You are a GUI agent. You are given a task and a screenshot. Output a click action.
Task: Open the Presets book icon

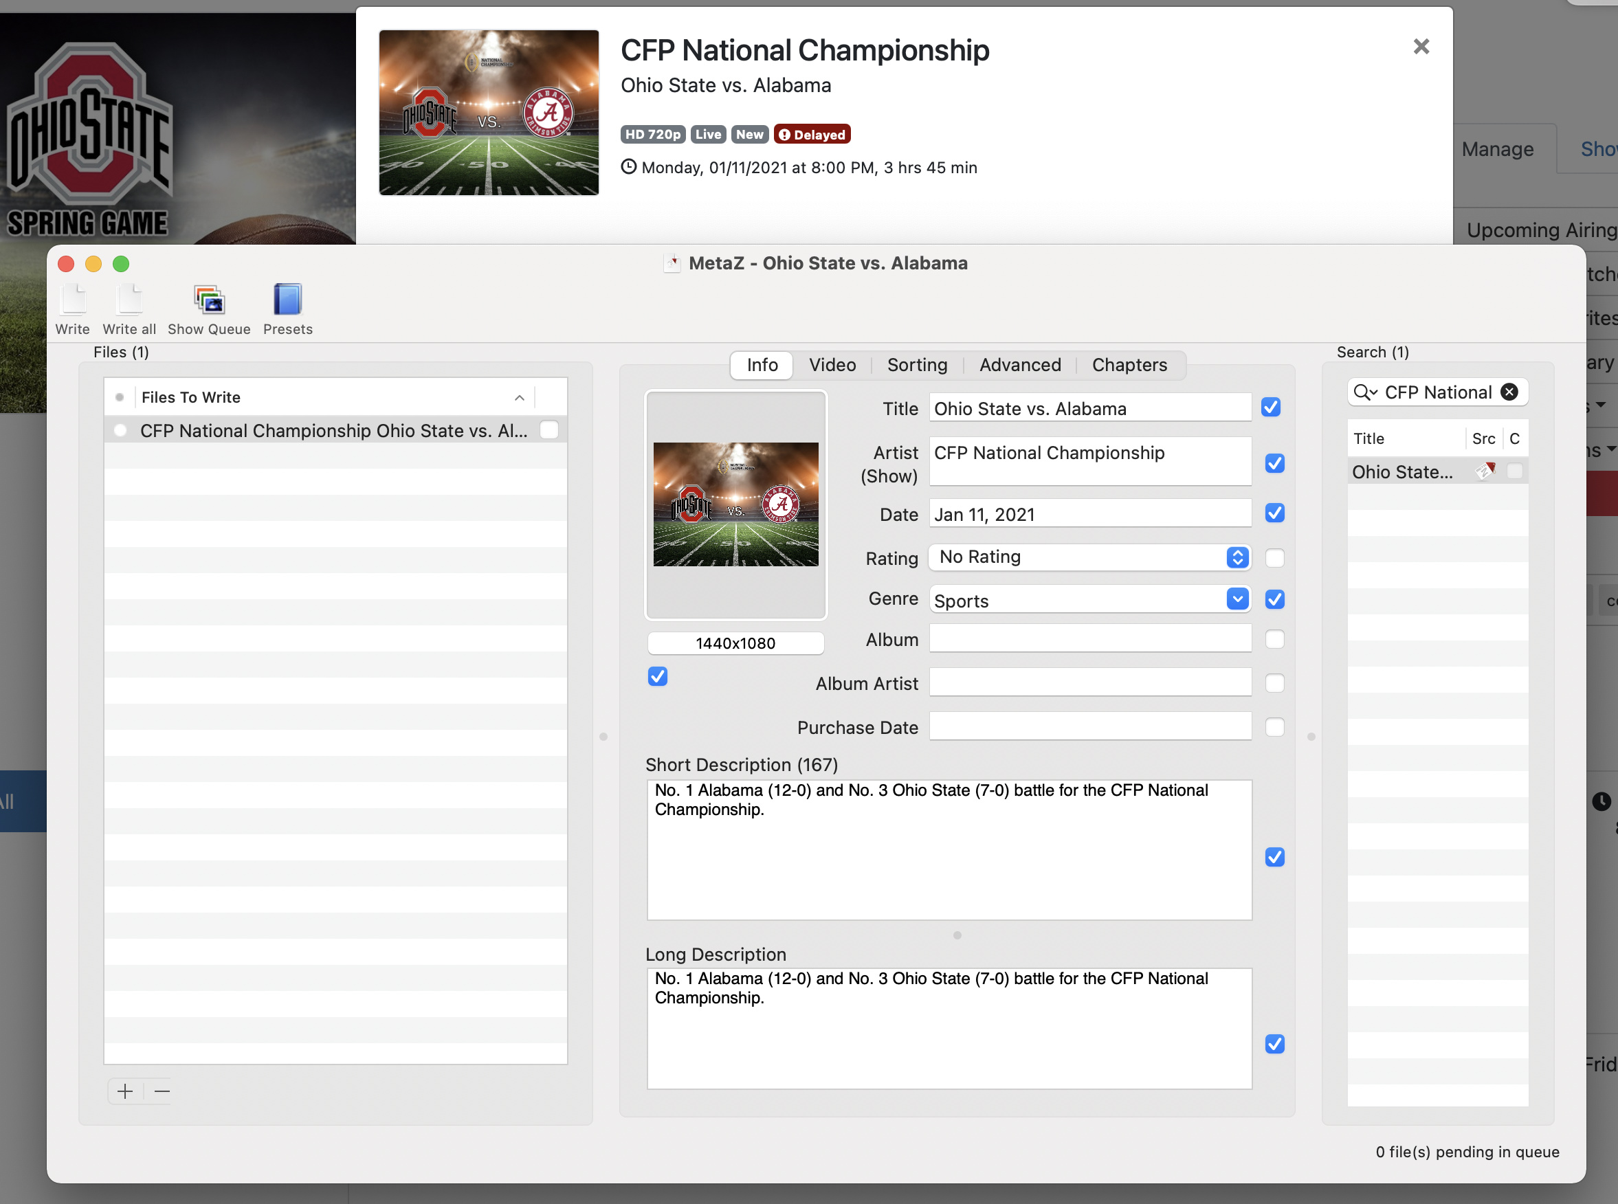287,300
